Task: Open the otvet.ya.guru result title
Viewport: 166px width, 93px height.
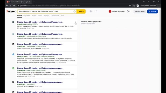Action: point(40,54)
